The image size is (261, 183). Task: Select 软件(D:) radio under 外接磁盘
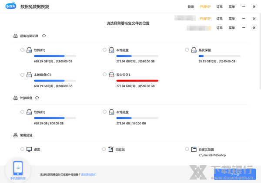coord(22,111)
